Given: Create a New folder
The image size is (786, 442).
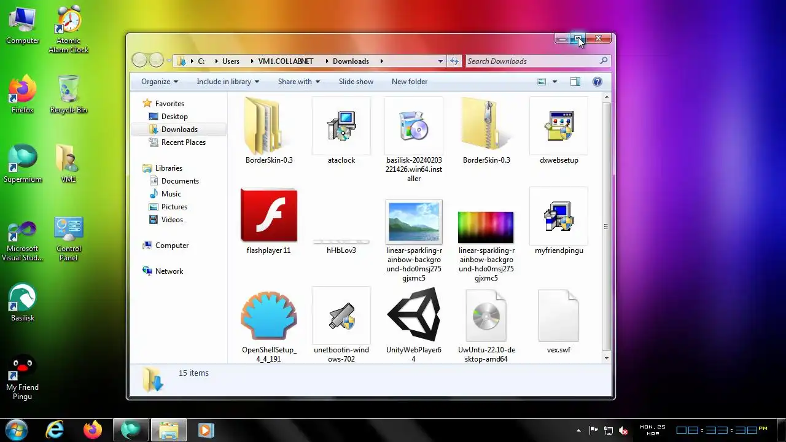Looking at the screenshot, I should [410, 82].
